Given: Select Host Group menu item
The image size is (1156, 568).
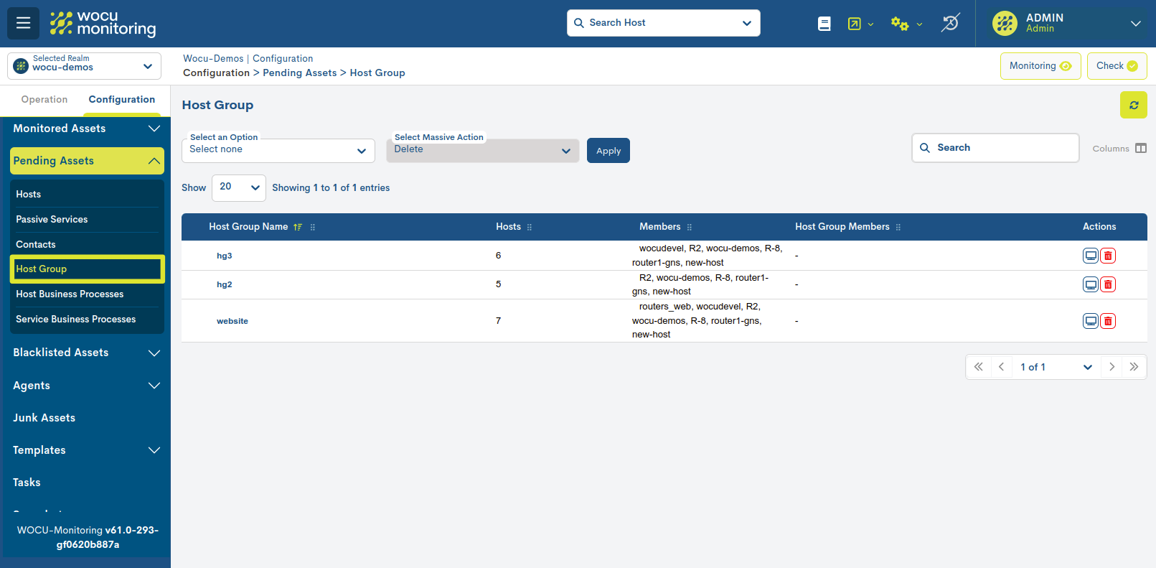Looking at the screenshot, I should (87, 269).
